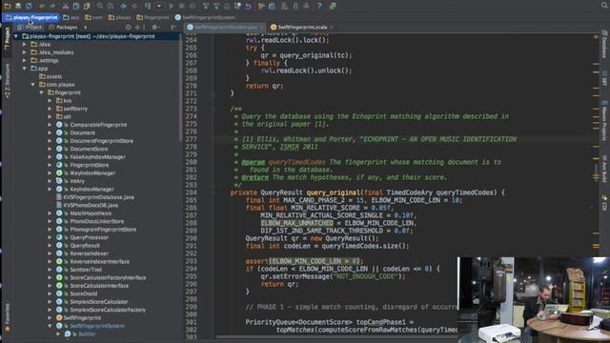Click the Help question mark icon
This screenshot has height=343, width=610.
click(319, 6)
